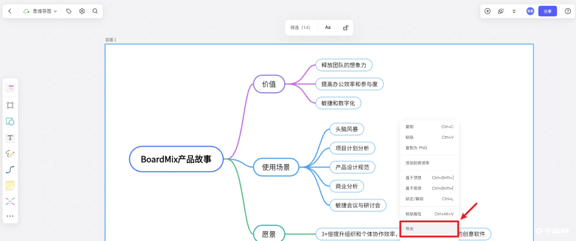Open the help question mark icon
Image resolution: width=576 pixels, height=241 pixels.
coord(568,11)
